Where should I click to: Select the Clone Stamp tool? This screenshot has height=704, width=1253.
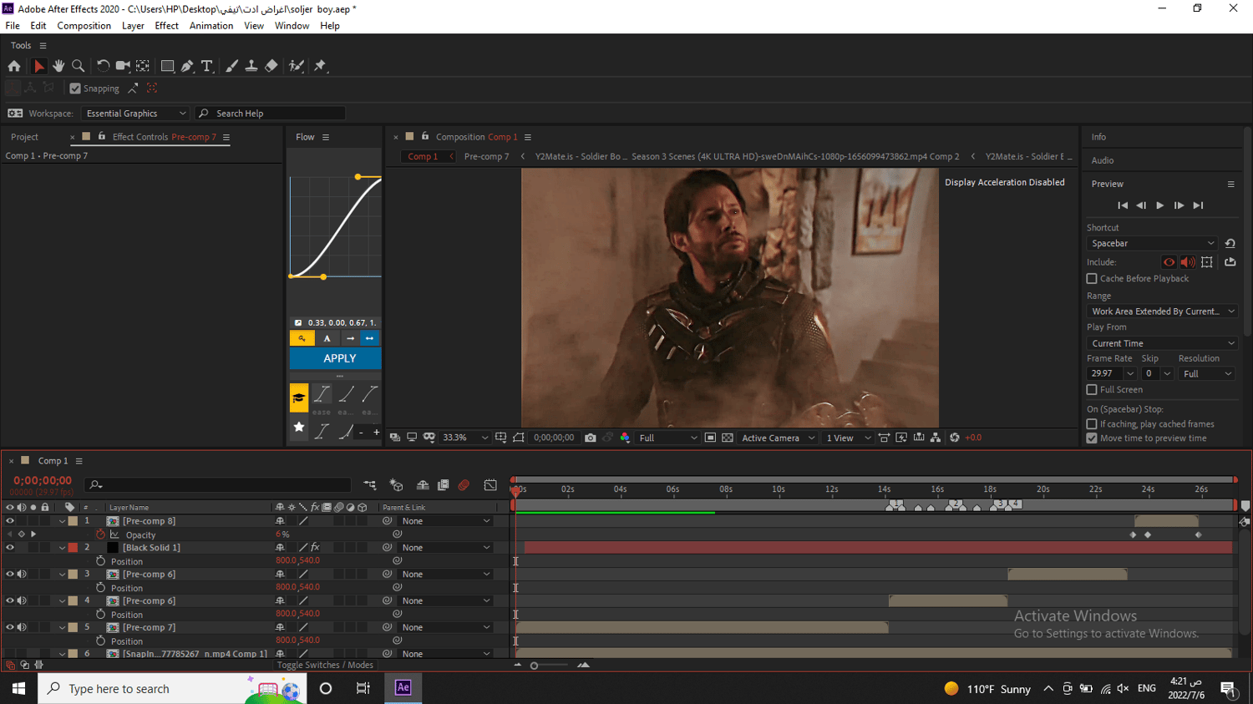251,66
